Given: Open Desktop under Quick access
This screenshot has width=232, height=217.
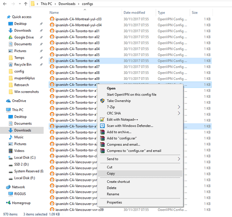Looking at the screenshot, I should click(x=20, y=23).
